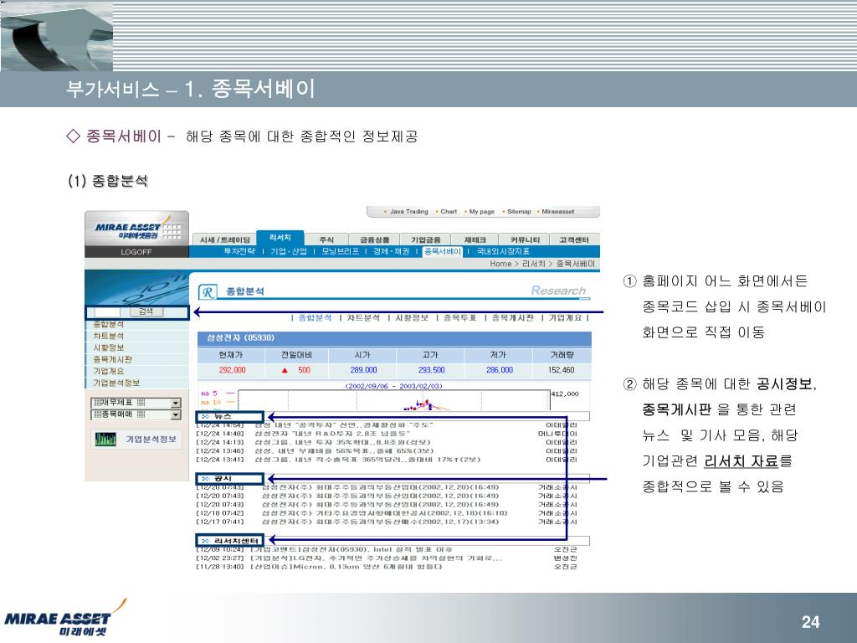
Task: Click the LOGOFF button
Action: [136, 252]
